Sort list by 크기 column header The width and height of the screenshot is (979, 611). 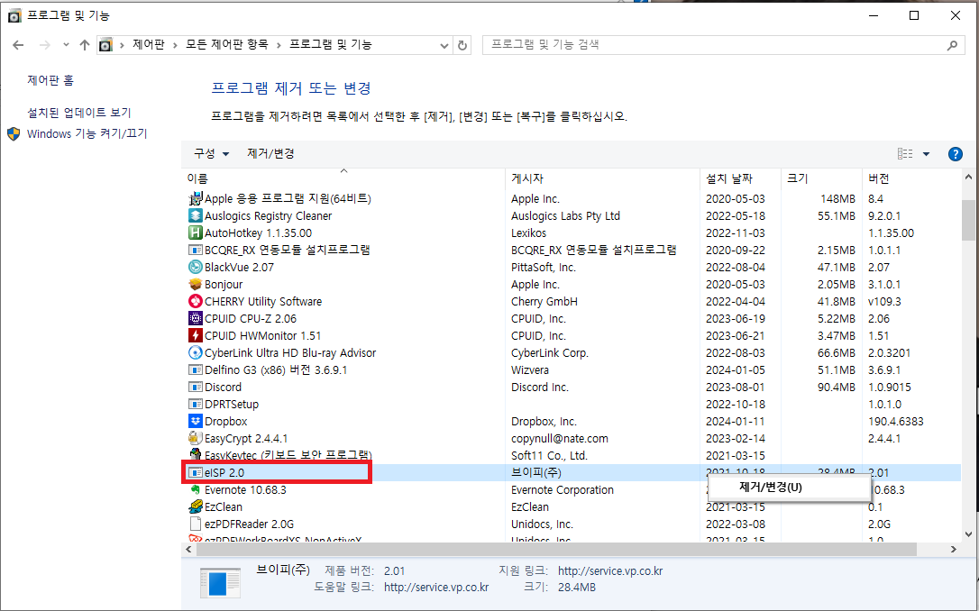821,178
